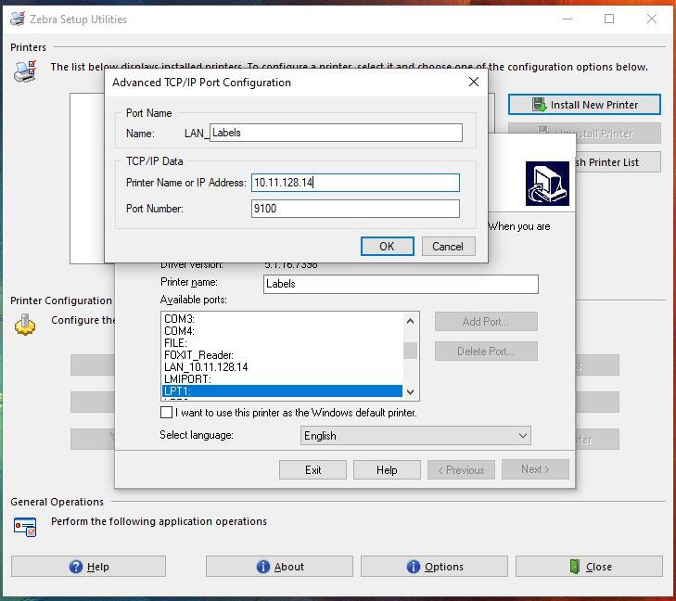Open the About dialog

pyautogui.click(x=279, y=567)
